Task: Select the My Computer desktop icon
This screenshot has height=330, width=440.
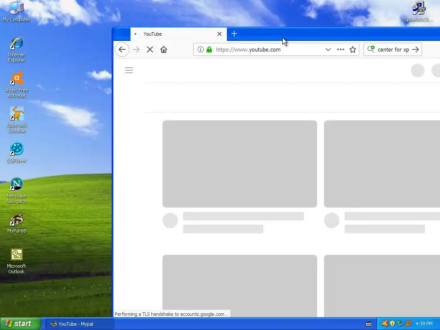Action: pos(16,12)
